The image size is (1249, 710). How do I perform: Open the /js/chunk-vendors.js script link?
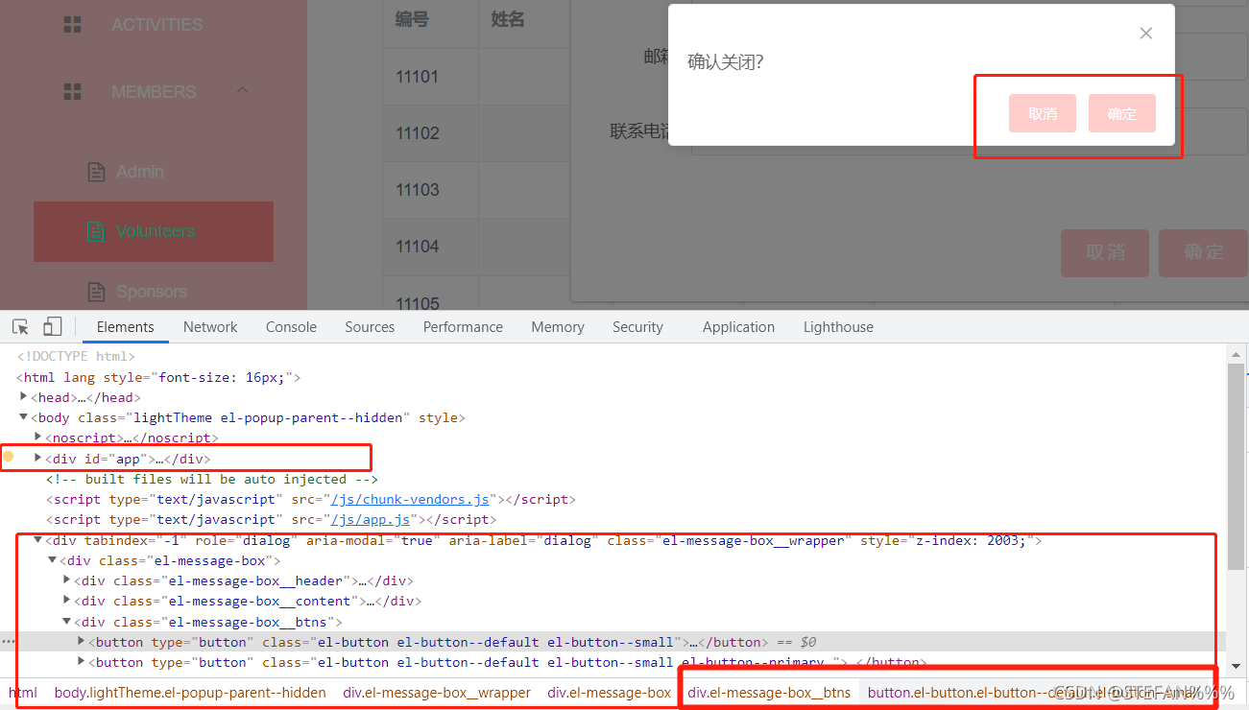click(410, 500)
